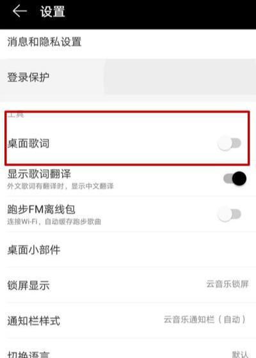Select the 跑步FM离线包 label
This screenshot has width=256, height=358.
(41, 210)
